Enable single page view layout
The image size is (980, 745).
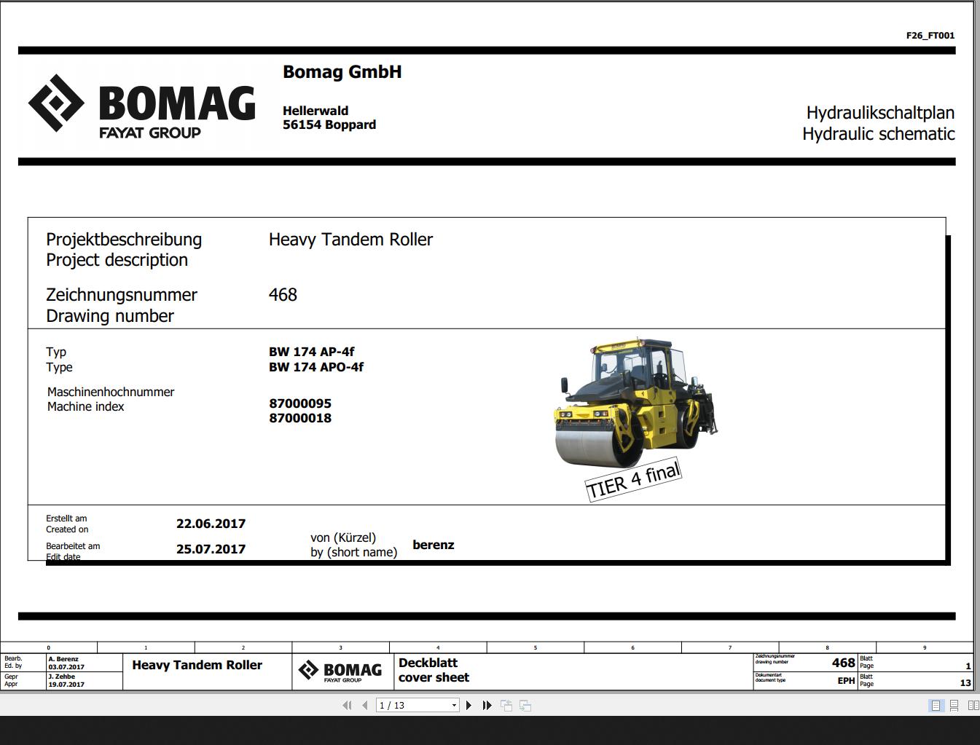pos(936,705)
